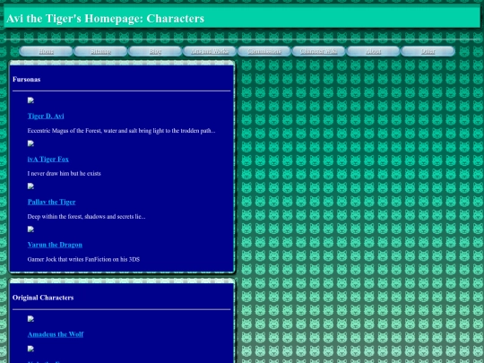Click text 'Eccentric Magus of the Forest...'
484x363 pixels.
point(121,131)
